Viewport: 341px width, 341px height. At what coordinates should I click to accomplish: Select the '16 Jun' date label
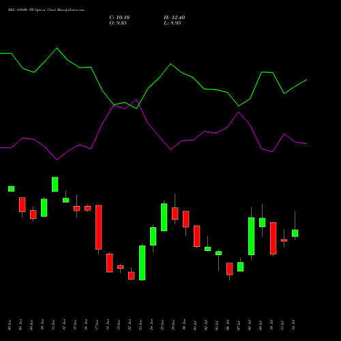[86, 325]
